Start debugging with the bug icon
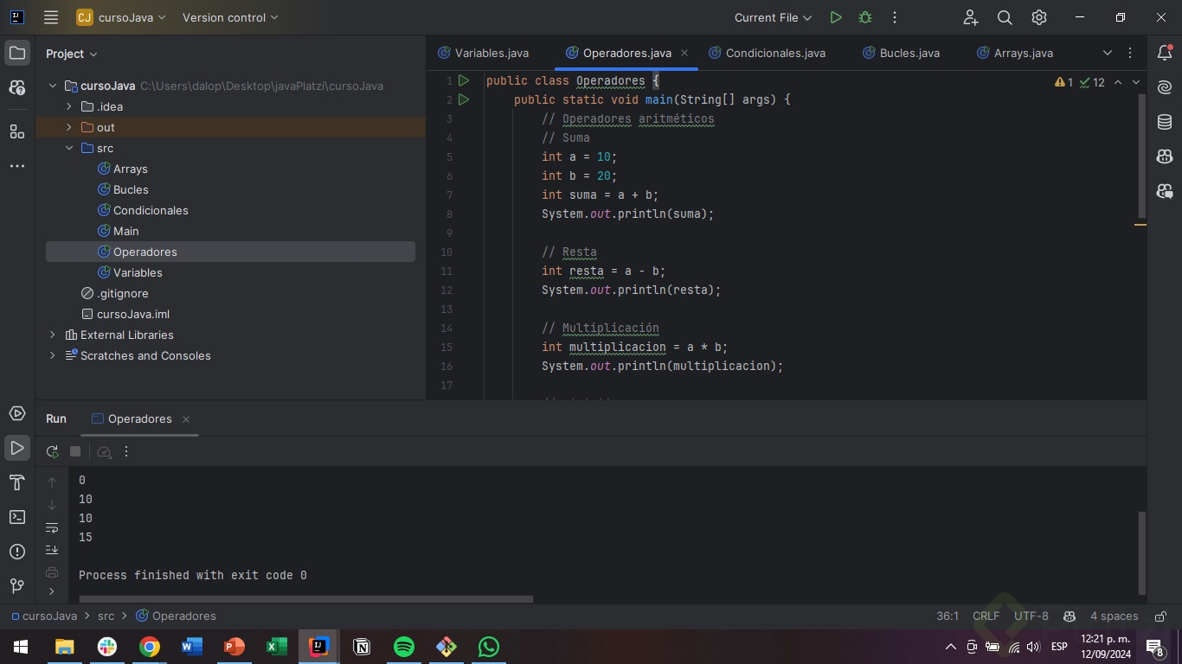The image size is (1182, 664). tap(864, 17)
